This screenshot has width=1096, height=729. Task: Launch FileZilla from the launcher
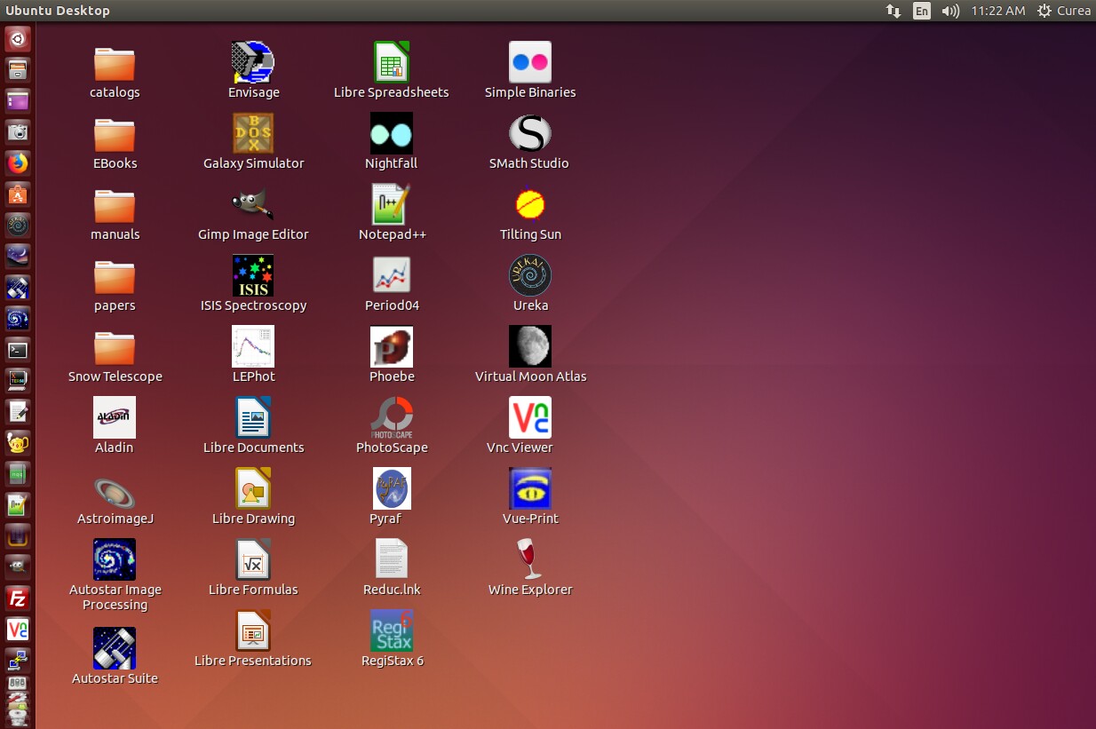(18, 598)
